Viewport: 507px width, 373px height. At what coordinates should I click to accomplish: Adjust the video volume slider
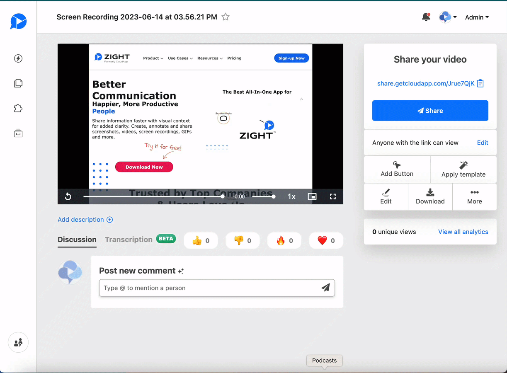263,196
